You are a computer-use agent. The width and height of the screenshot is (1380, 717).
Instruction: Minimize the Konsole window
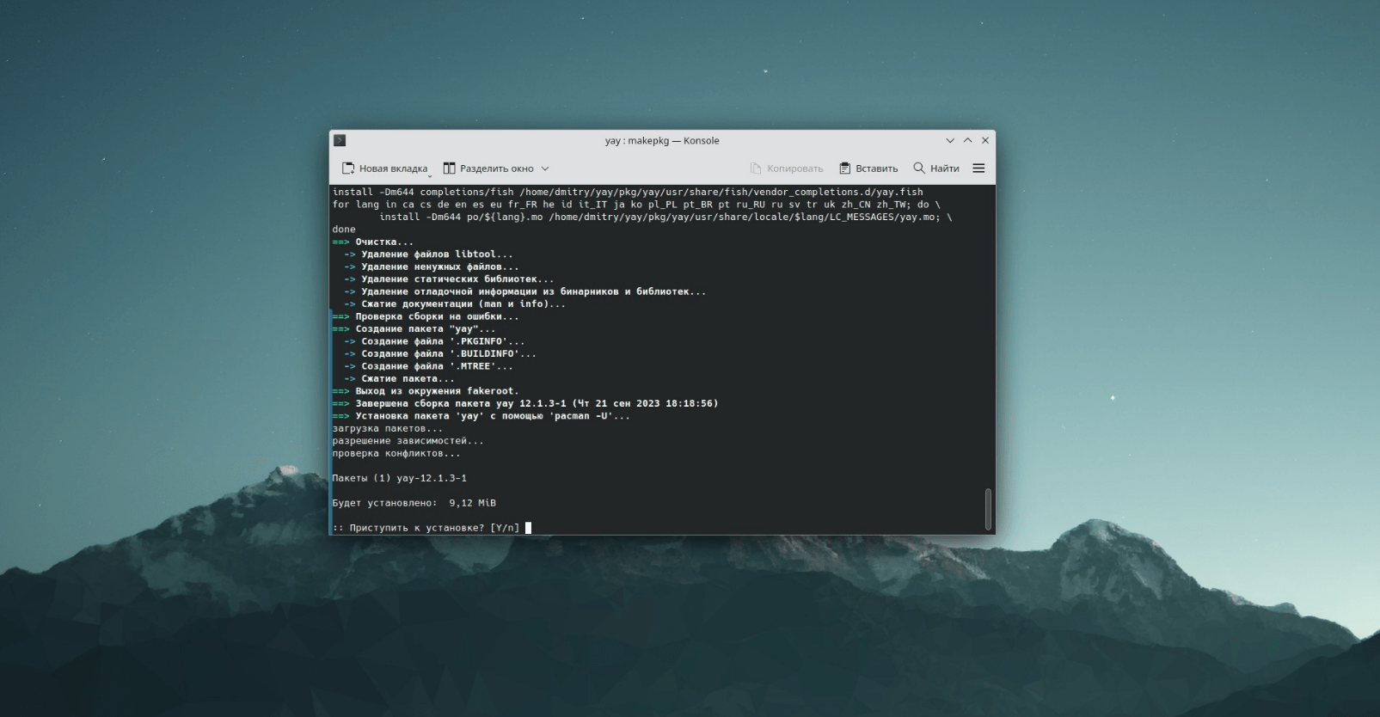950,140
